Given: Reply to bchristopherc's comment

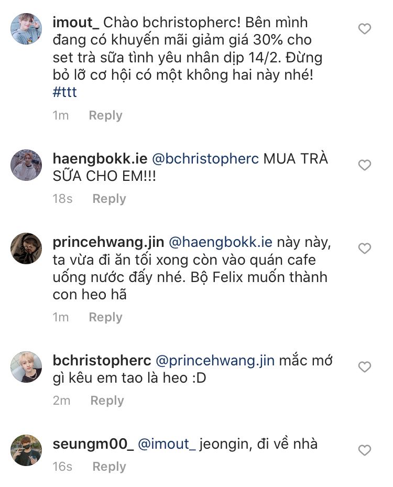Looking at the screenshot, I should (107, 401).
